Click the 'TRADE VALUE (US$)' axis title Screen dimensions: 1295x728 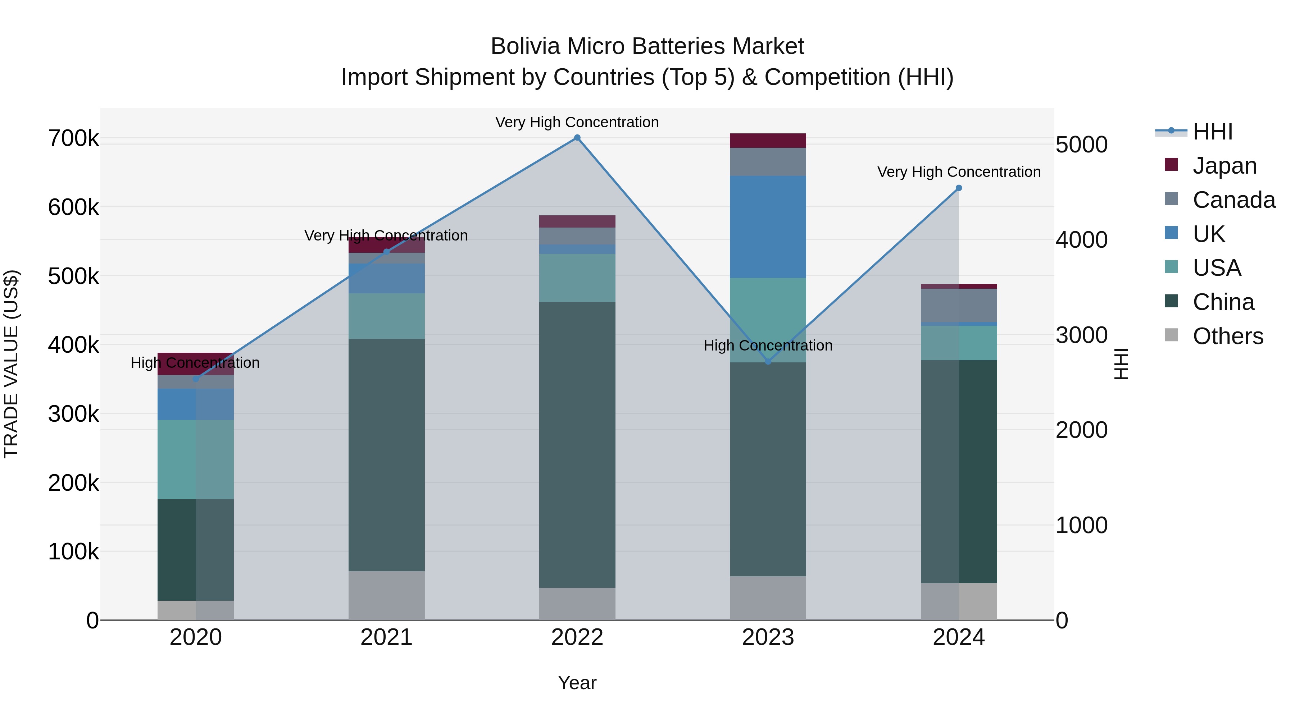(11, 364)
